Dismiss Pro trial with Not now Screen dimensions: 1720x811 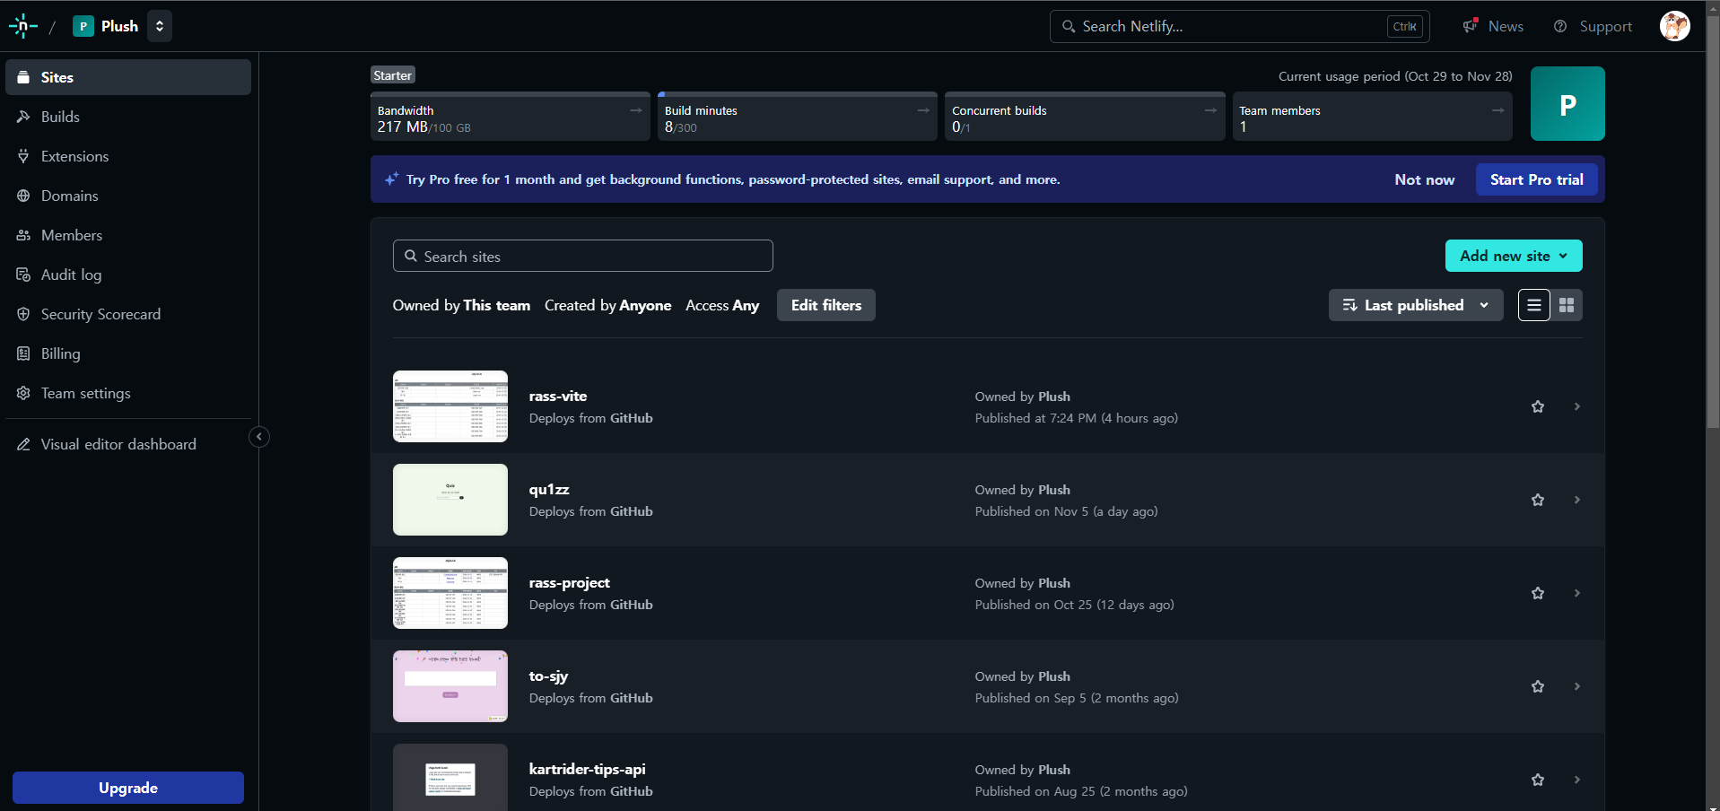1424,179
